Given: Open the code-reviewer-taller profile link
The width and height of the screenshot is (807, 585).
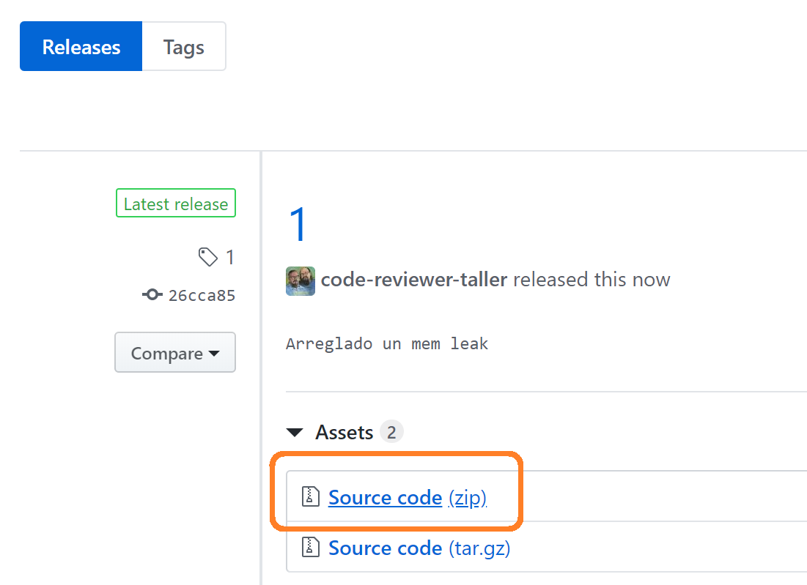Looking at the screenshot, I should click(413, 279).
